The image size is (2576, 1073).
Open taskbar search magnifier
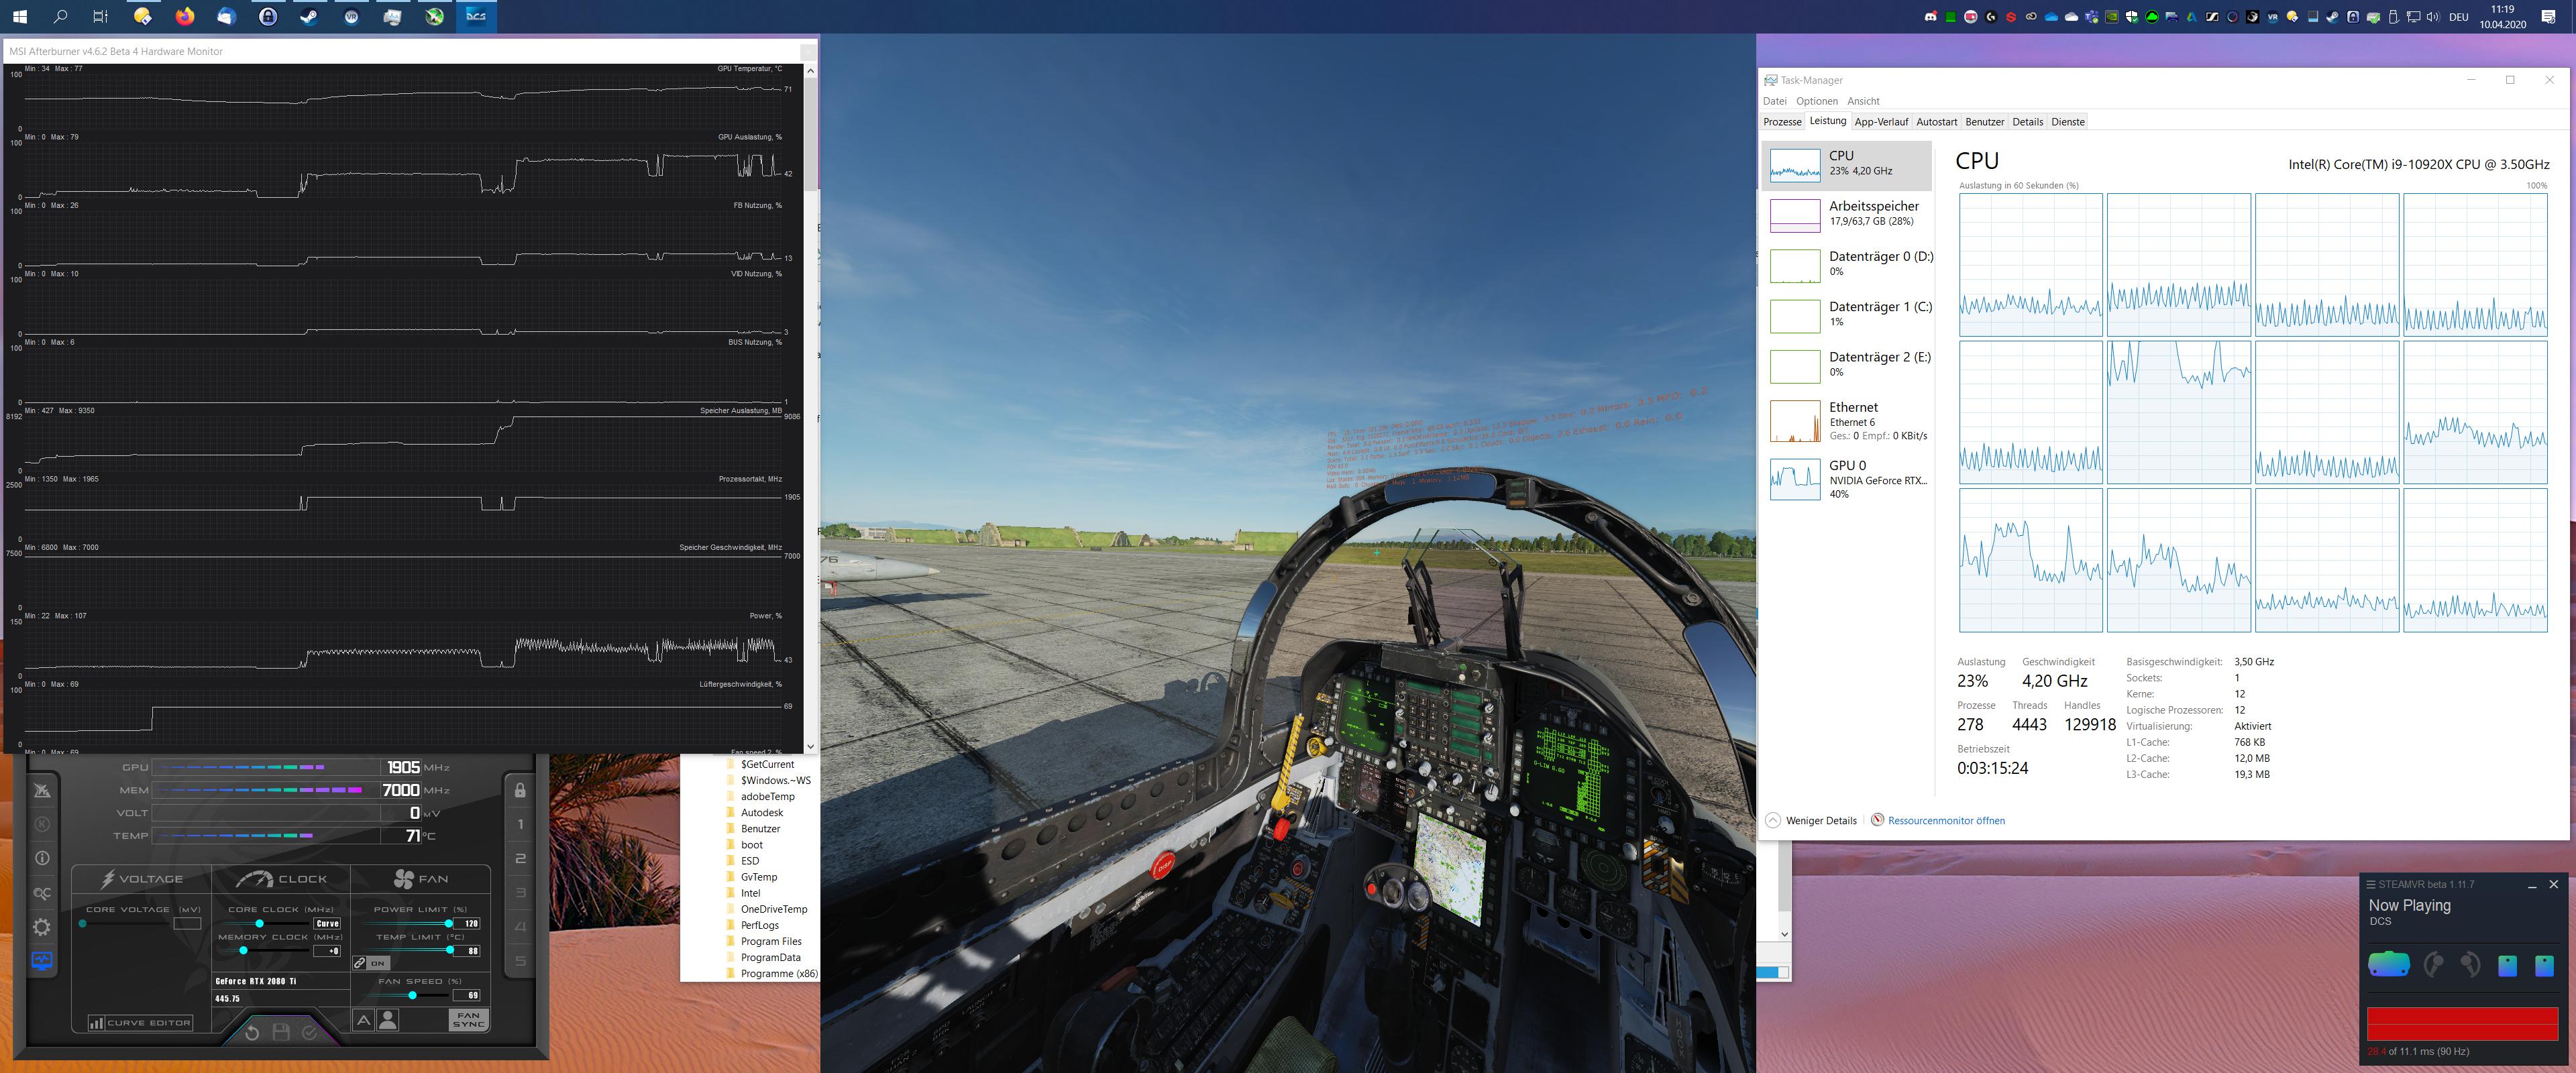pos(60,16)
